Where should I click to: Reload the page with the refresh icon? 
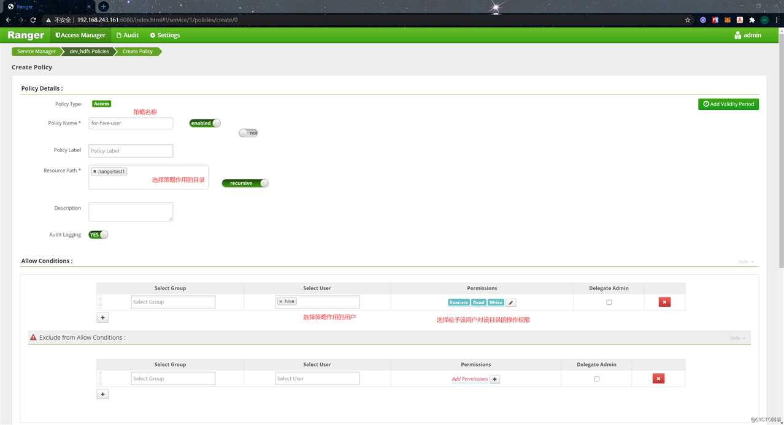click(33, 20)
